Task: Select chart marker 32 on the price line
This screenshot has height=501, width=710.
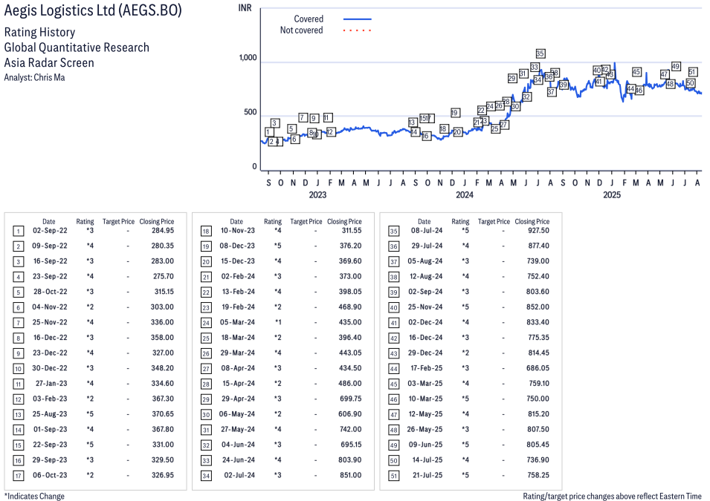Action: click(526, 96)
